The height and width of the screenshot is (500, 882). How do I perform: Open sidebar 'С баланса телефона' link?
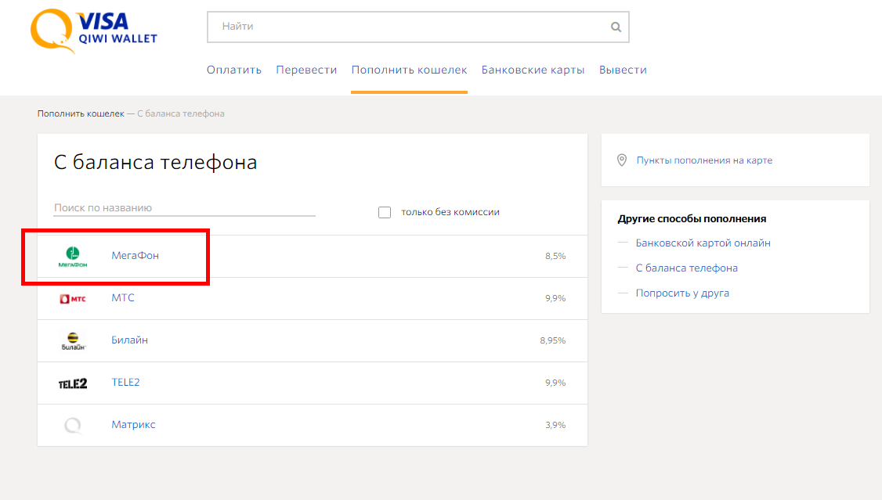coord(687,268)
